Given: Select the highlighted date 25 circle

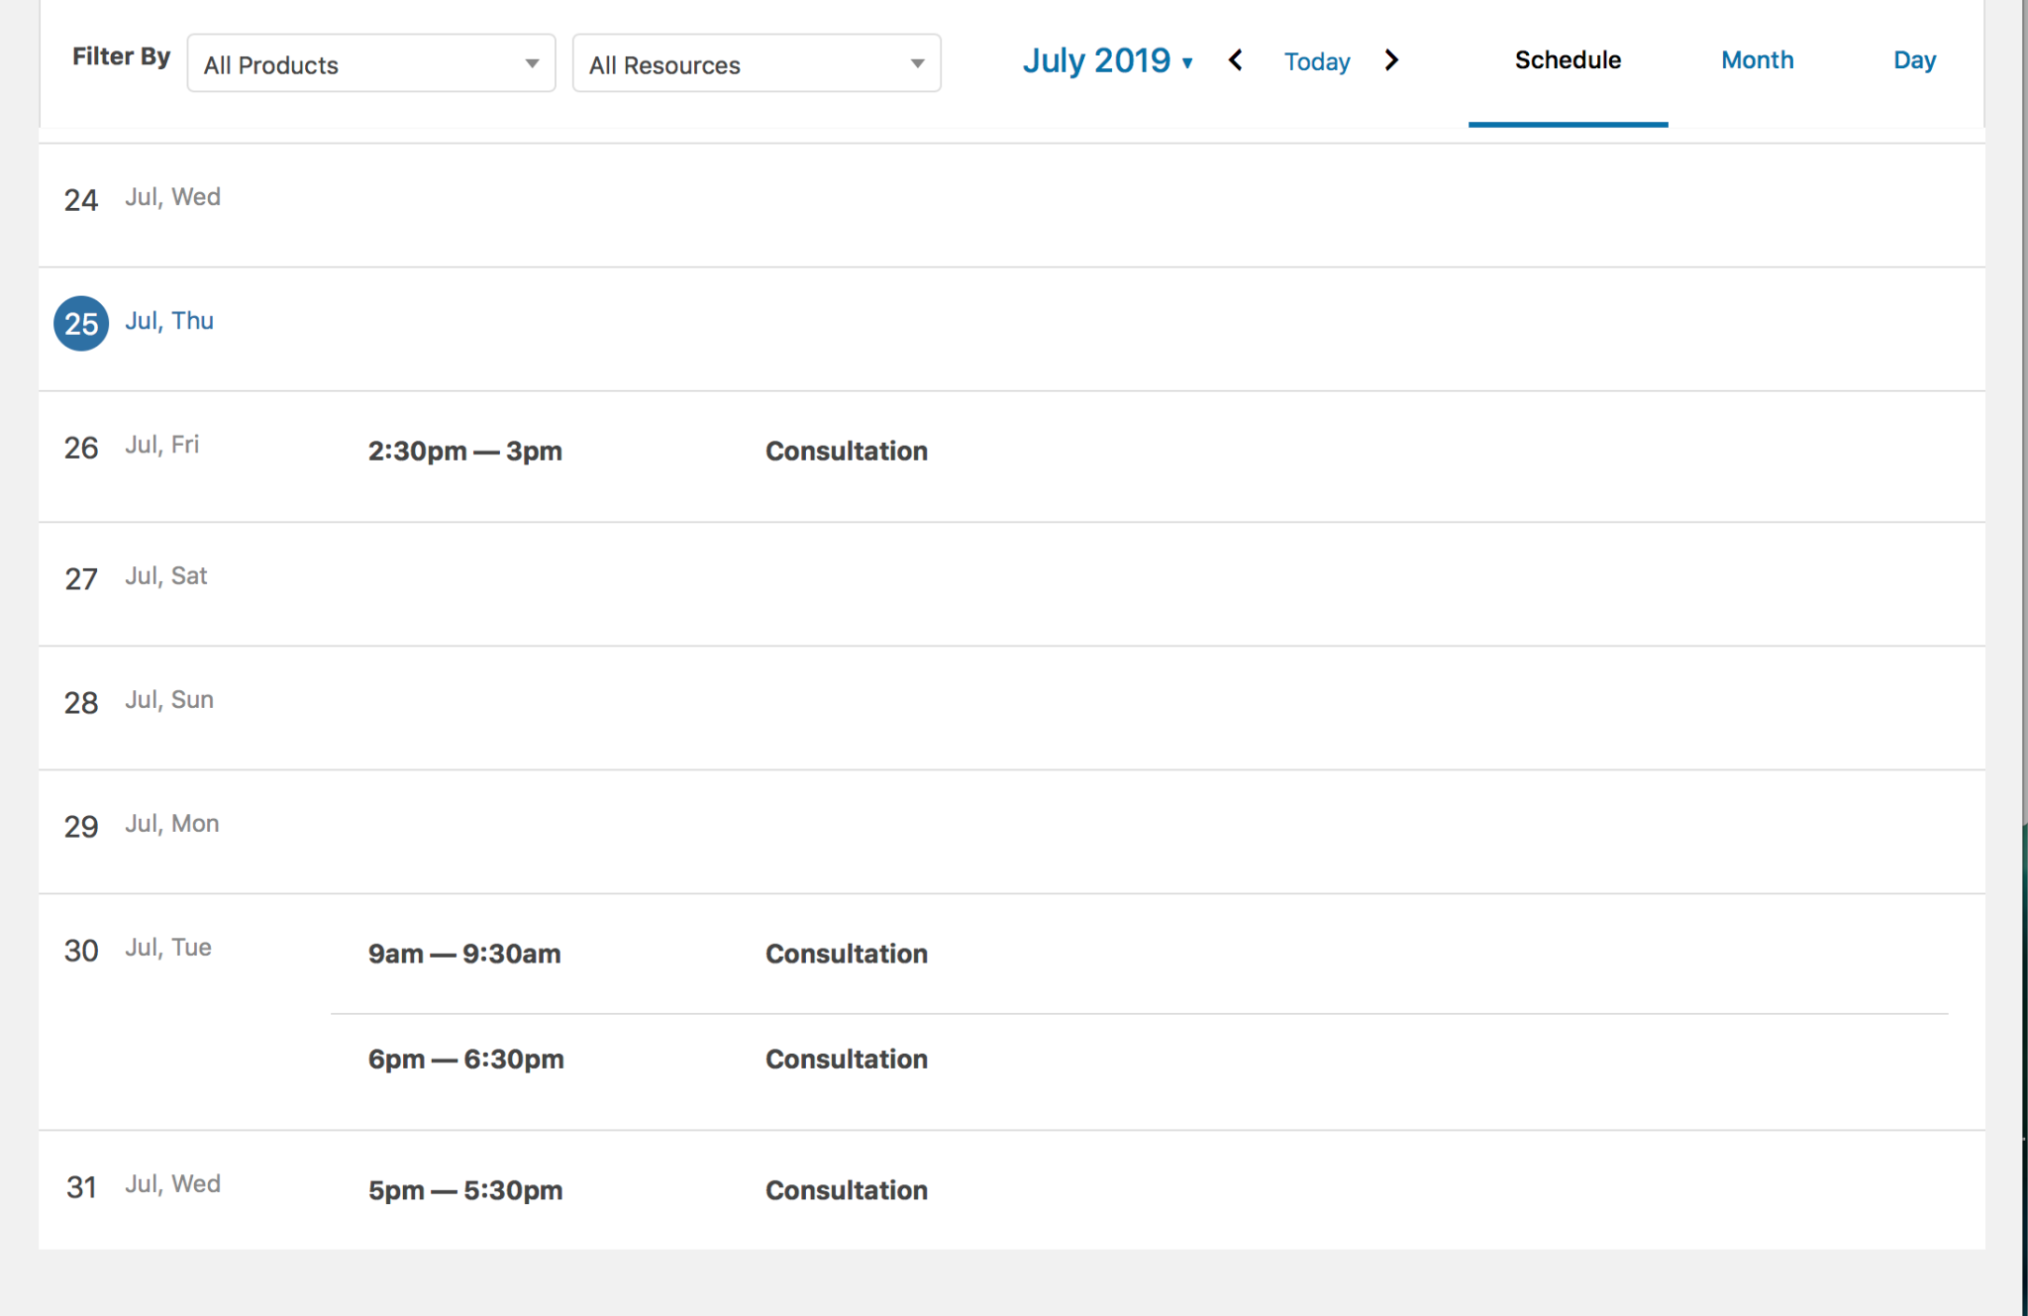Looking at the screenshot, I should click(81, 324).
